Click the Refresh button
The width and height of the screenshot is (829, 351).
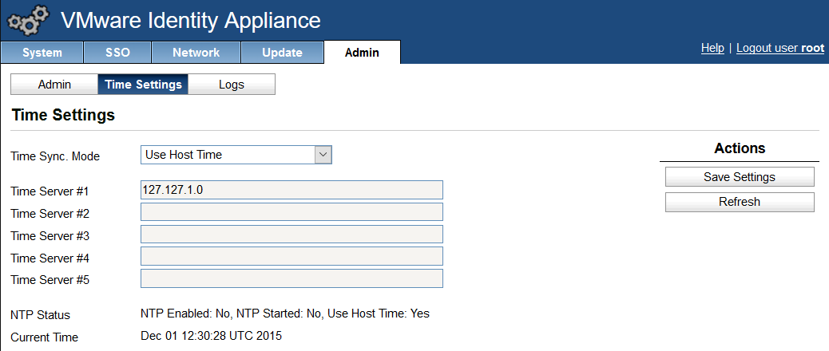point(740,202)
